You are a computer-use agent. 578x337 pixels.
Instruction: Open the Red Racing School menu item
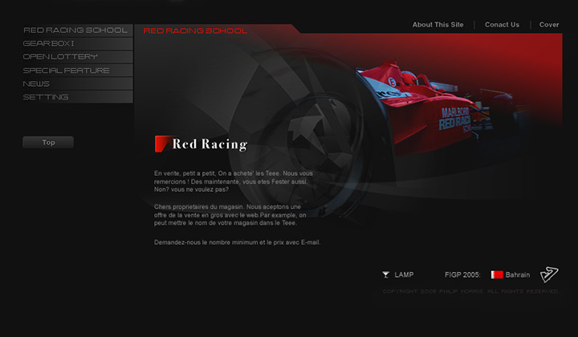pos(77,30)
